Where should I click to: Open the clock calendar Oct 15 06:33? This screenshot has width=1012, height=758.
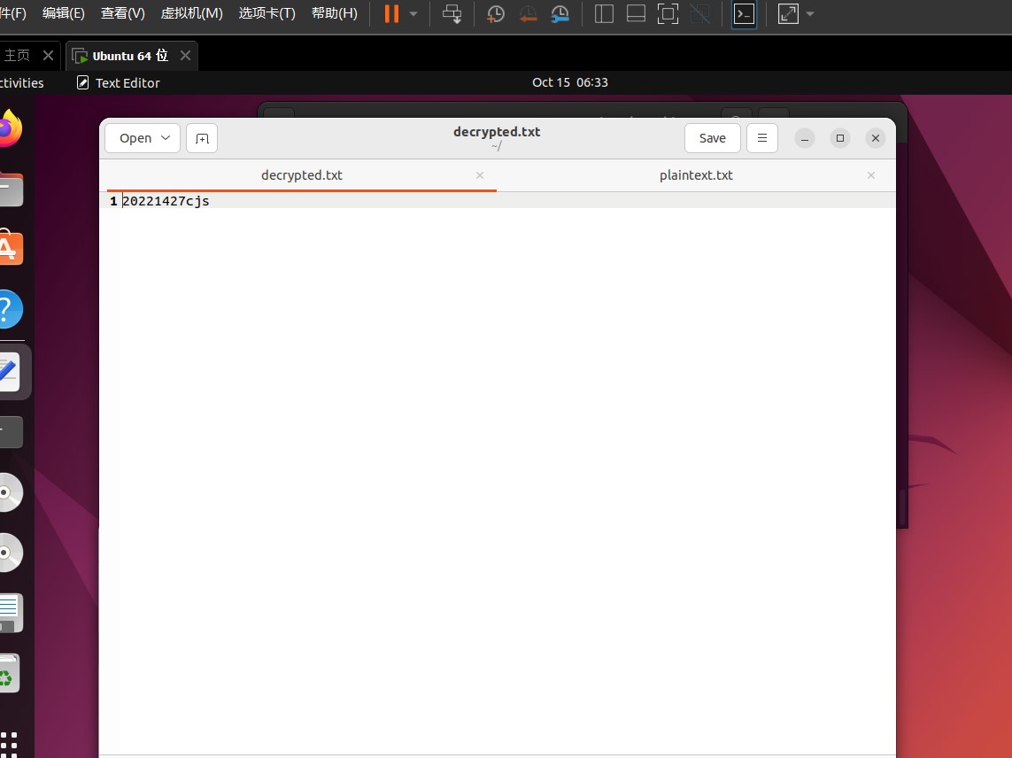click(570, 82)
